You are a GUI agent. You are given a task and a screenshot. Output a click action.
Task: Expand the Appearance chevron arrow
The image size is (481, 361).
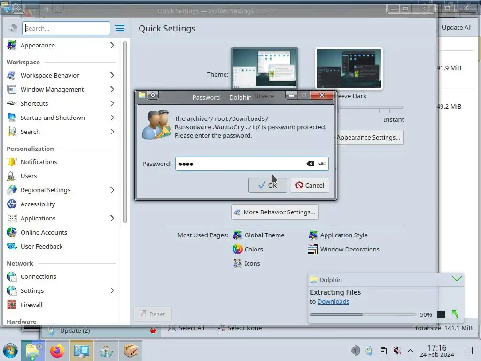(x=112, y=46)
